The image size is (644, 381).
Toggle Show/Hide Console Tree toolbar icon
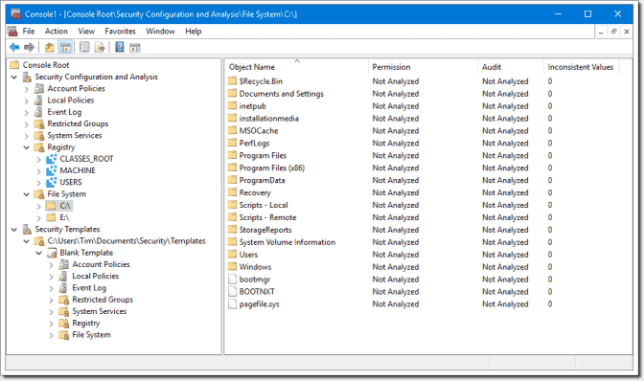pos(65,48)
